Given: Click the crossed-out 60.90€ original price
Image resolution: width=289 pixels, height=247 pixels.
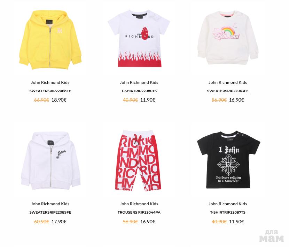Looking at the screenshot, I should [41, 221].
